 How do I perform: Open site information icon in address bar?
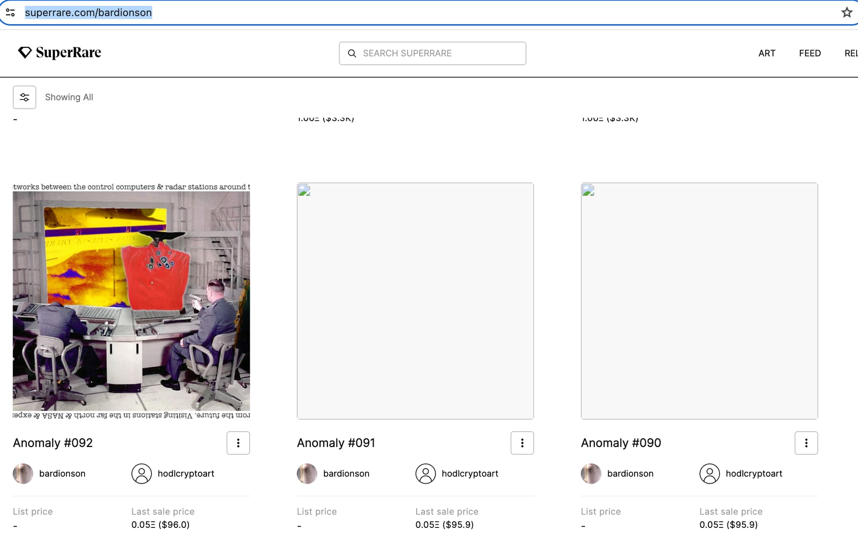pos(10,13)
